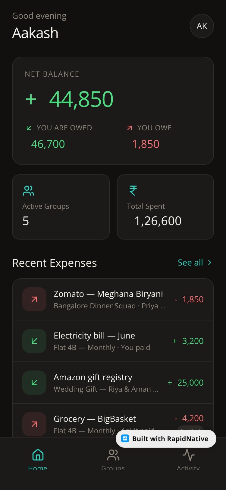Tap the green arrow beside You Are Owed
Screen dimensions: 226x490
(x=29, y=128)
